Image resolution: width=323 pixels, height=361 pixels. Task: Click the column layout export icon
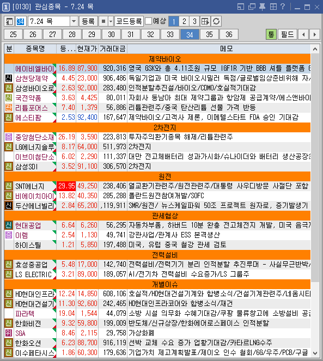pyautogui.click(x=205, y=21)
